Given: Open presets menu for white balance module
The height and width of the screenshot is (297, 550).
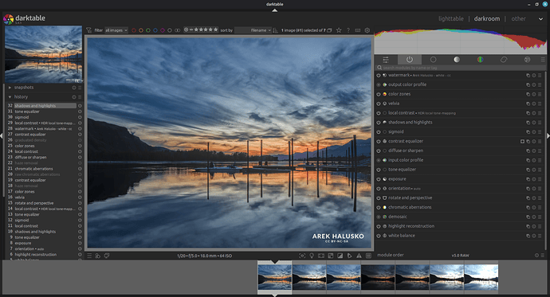Looking at the screenshot, I should (540, 236).
